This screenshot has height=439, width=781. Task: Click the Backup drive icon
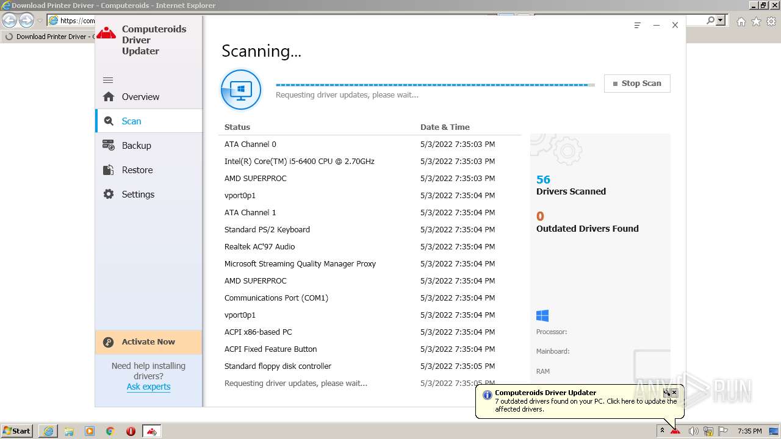click(109, 145)
